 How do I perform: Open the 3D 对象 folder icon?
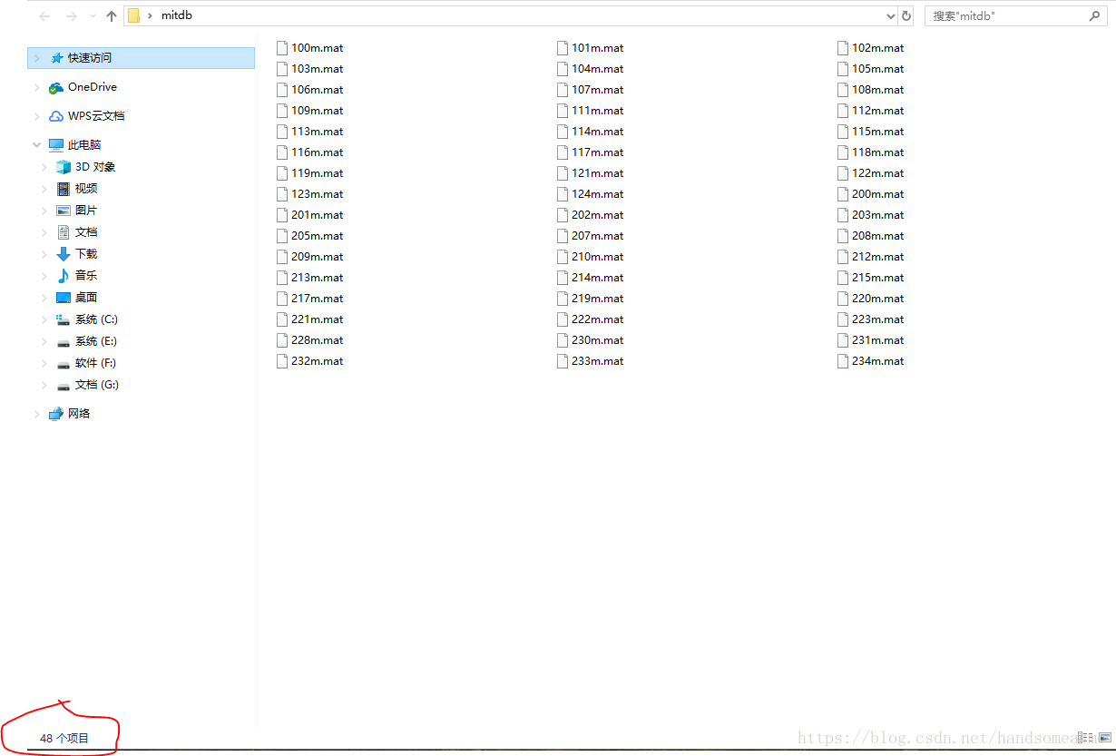63,167
